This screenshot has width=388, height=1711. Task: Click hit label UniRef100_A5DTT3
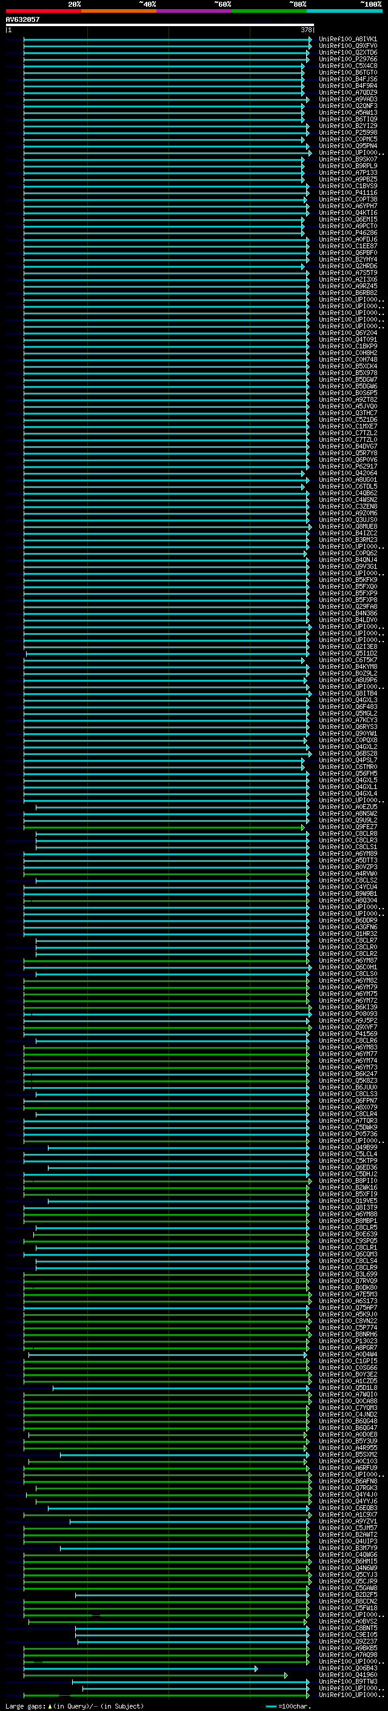[x=348, y=861]
